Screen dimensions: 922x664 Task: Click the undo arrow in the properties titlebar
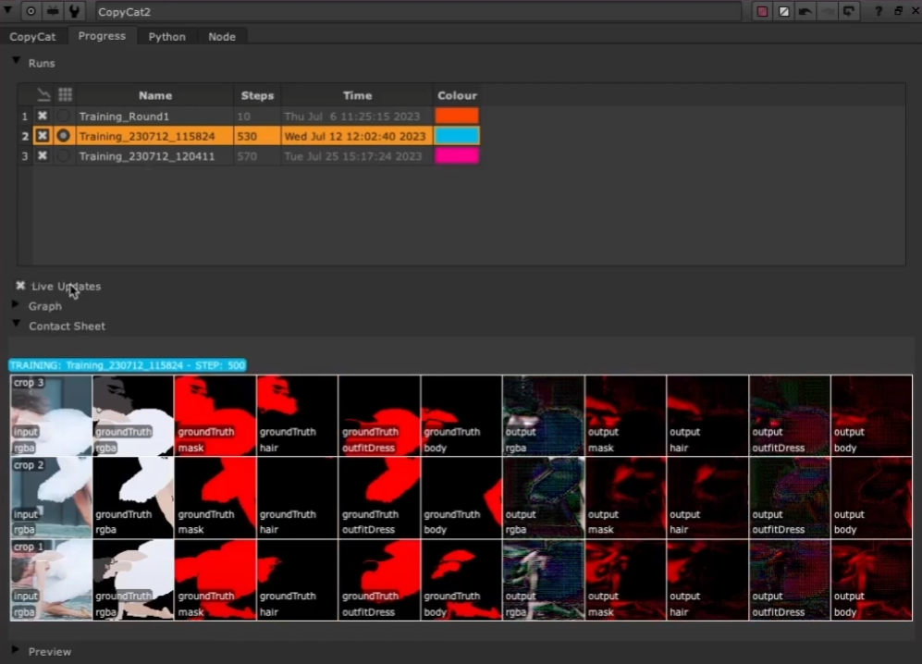pyautogui.click(x=806, y=11)
